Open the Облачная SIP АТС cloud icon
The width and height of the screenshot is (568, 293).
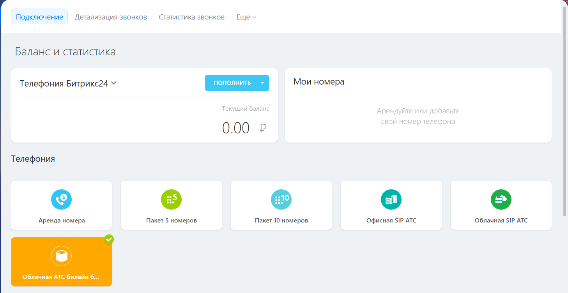501,200
